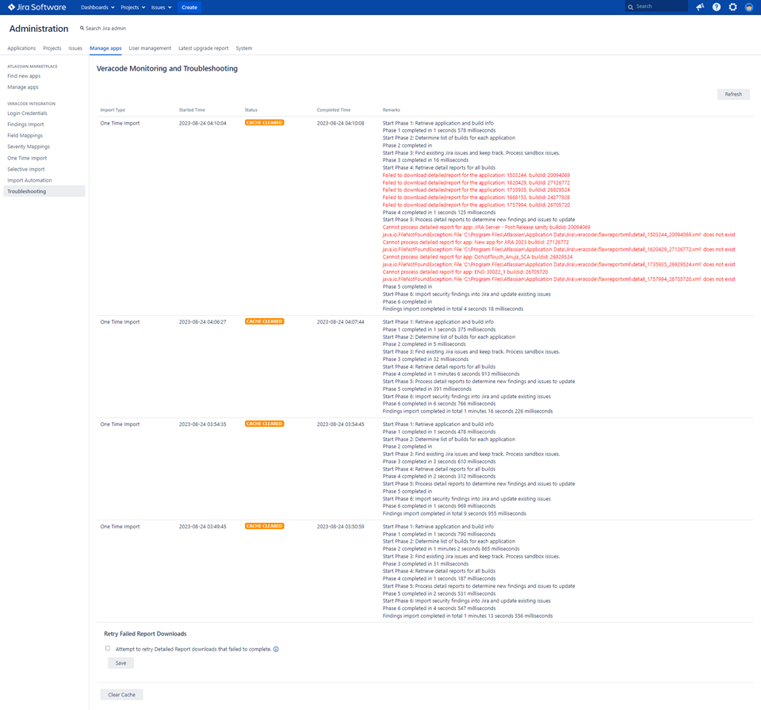Click the Started Time column header

[x=192, y=110]
